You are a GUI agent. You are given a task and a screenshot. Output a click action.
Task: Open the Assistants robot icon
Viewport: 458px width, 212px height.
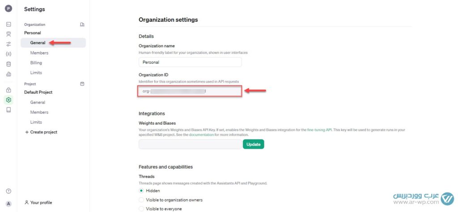[8, 34]
